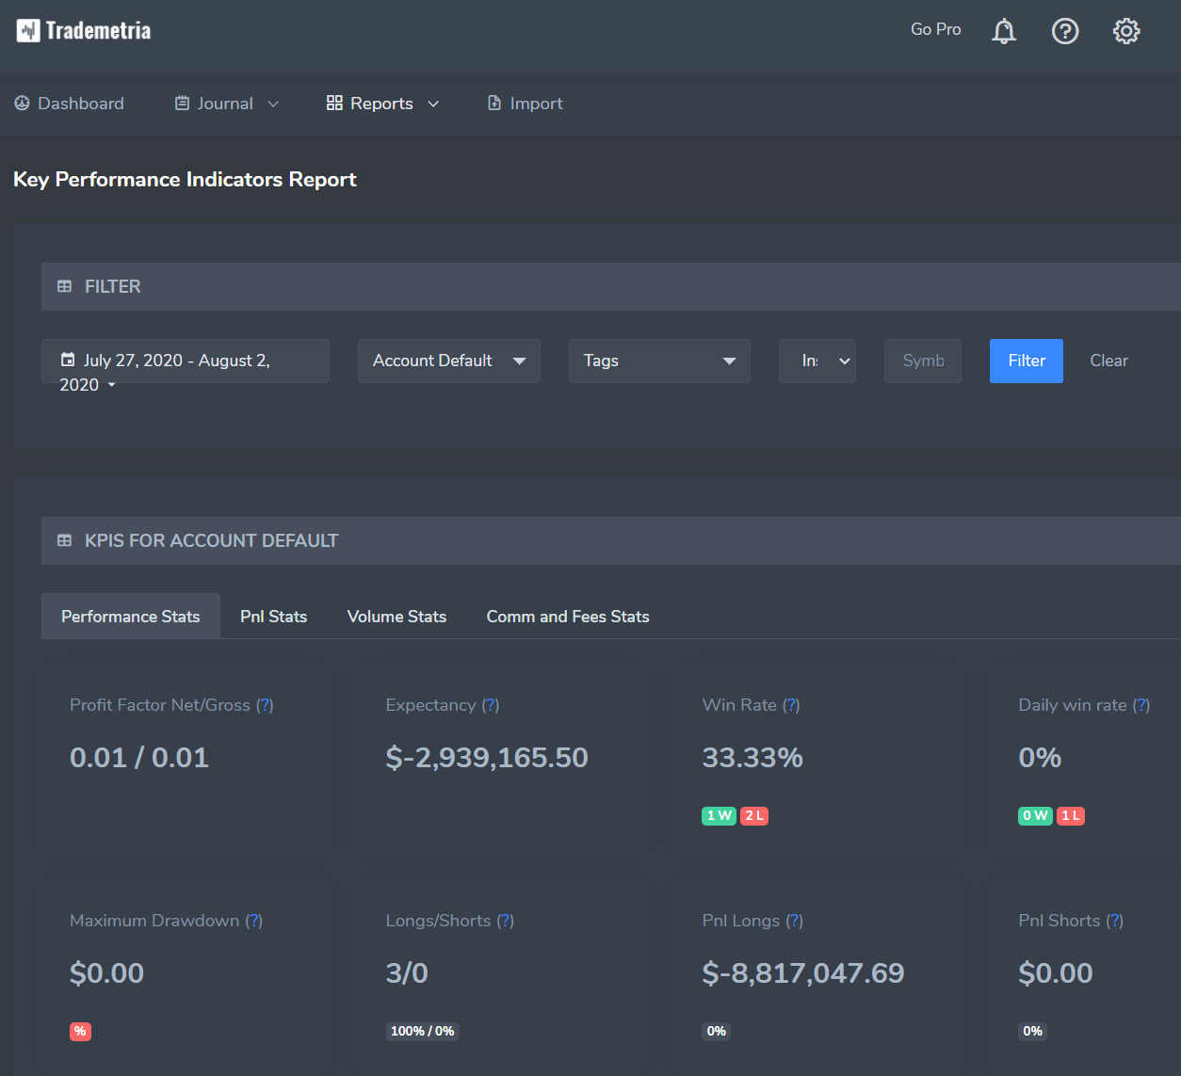Viewport: 1181px width, 1076px height.
Task: Open the settings gear icon
Action: [1126, 31]
